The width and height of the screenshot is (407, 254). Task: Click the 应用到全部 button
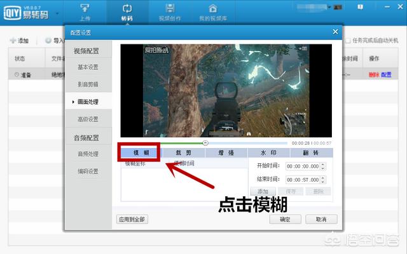(132, 219)
